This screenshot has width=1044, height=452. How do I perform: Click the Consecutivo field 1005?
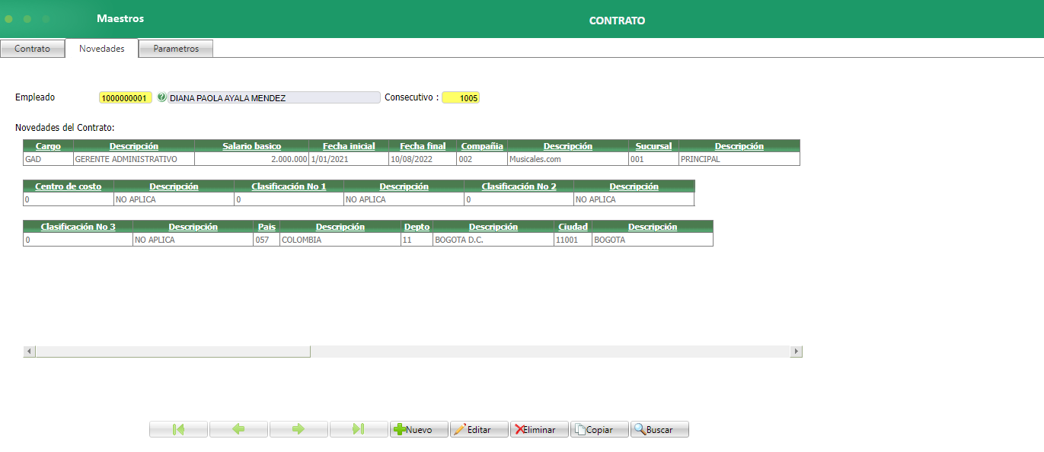(461, 98)
